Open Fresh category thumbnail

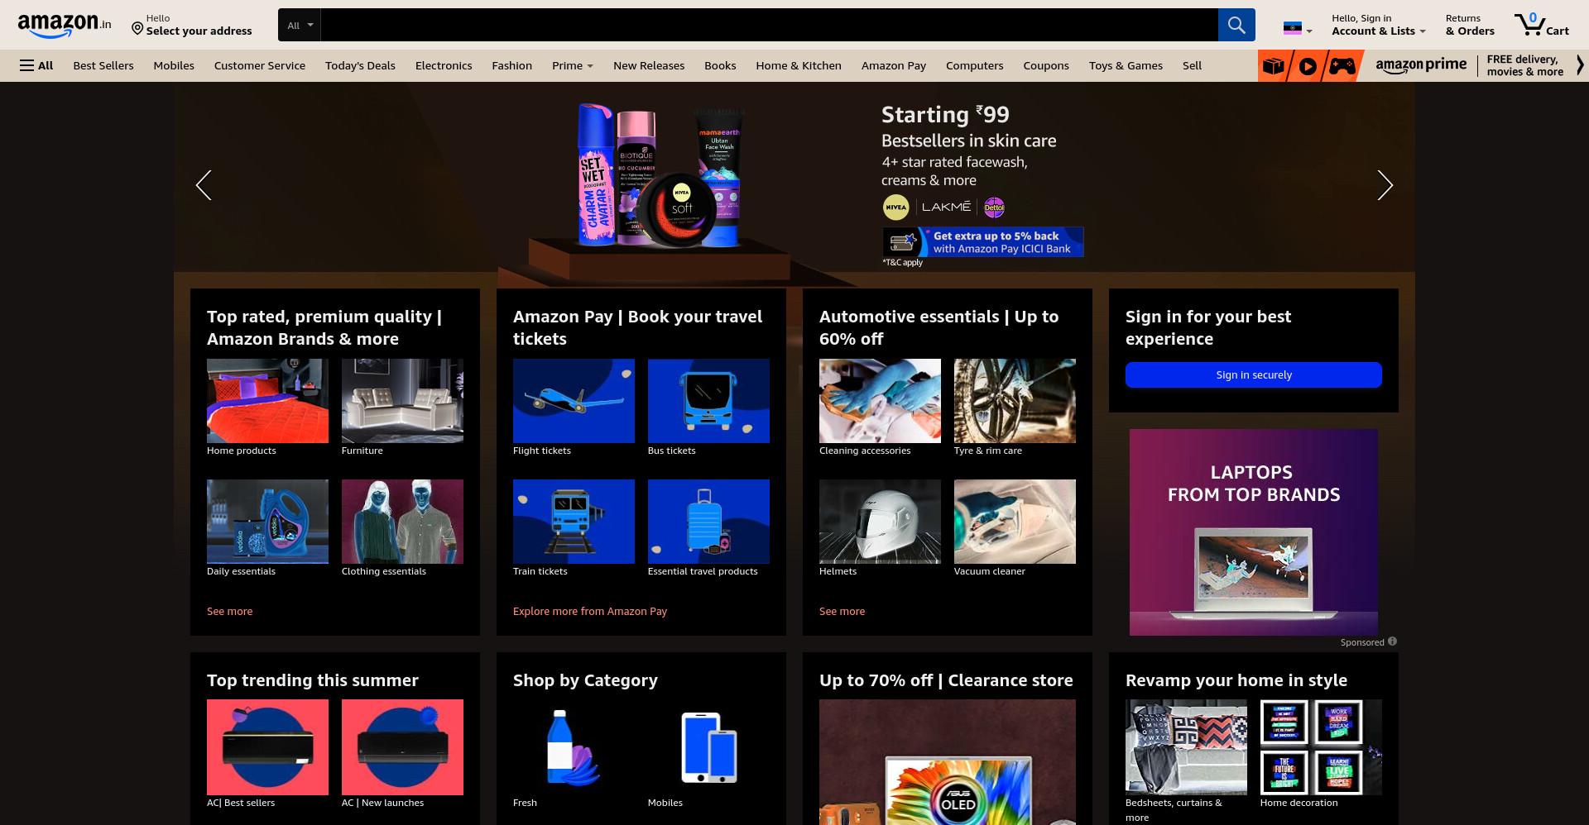click(574, 747)
